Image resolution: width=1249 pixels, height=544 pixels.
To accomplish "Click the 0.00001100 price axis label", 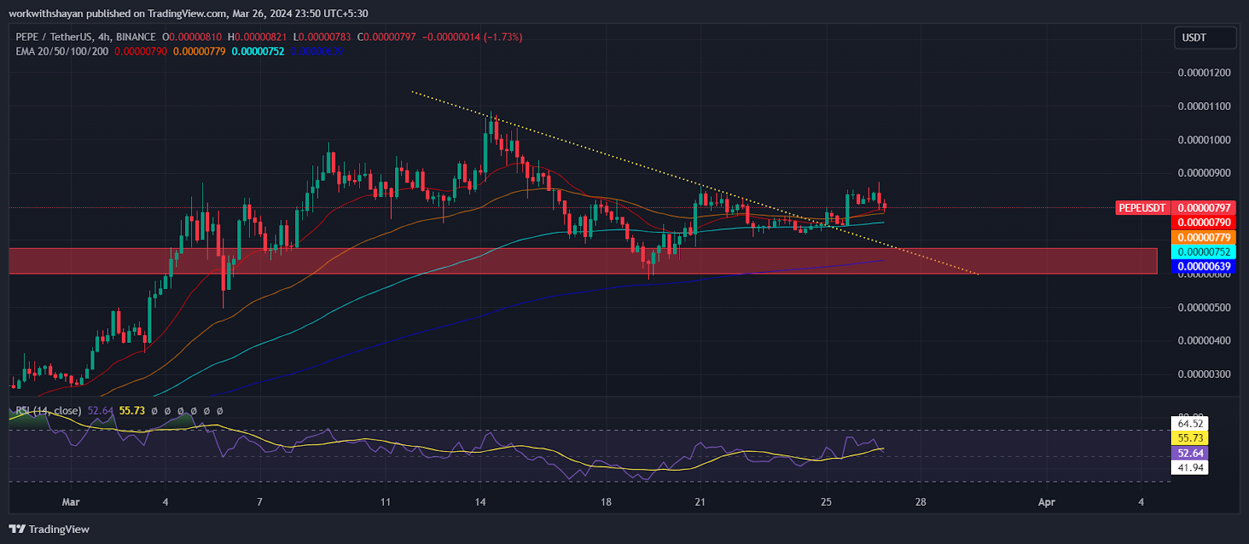I will click(x=1204, y=106).
